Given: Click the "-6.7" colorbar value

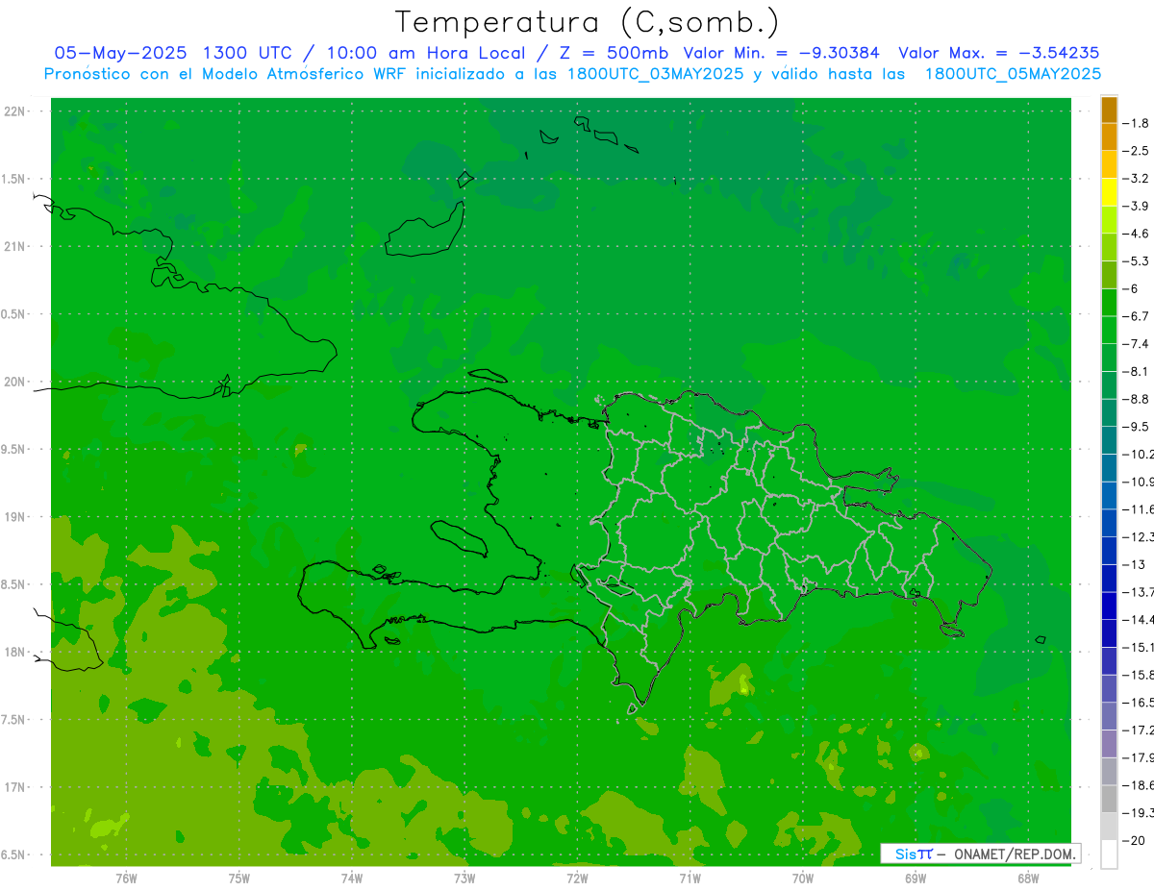Looking at the screenshot, I should (1137, 316).
